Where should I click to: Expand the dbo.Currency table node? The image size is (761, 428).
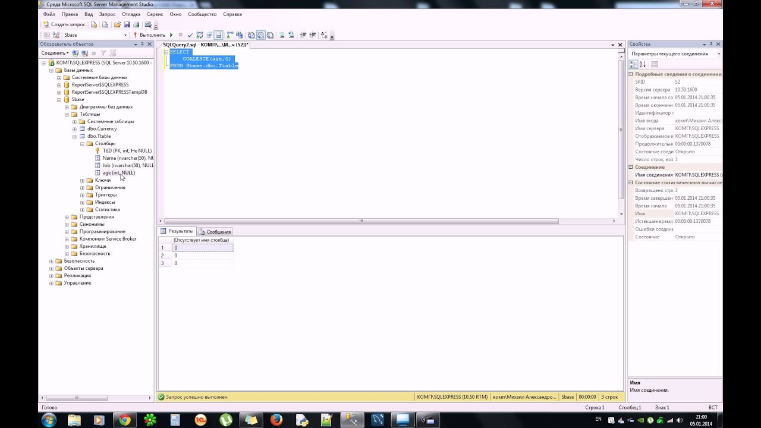coord(74,129)
